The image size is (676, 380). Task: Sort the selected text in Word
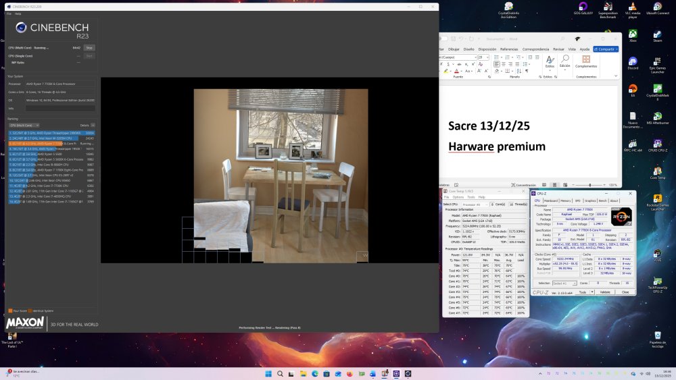(x=519, y=71)
